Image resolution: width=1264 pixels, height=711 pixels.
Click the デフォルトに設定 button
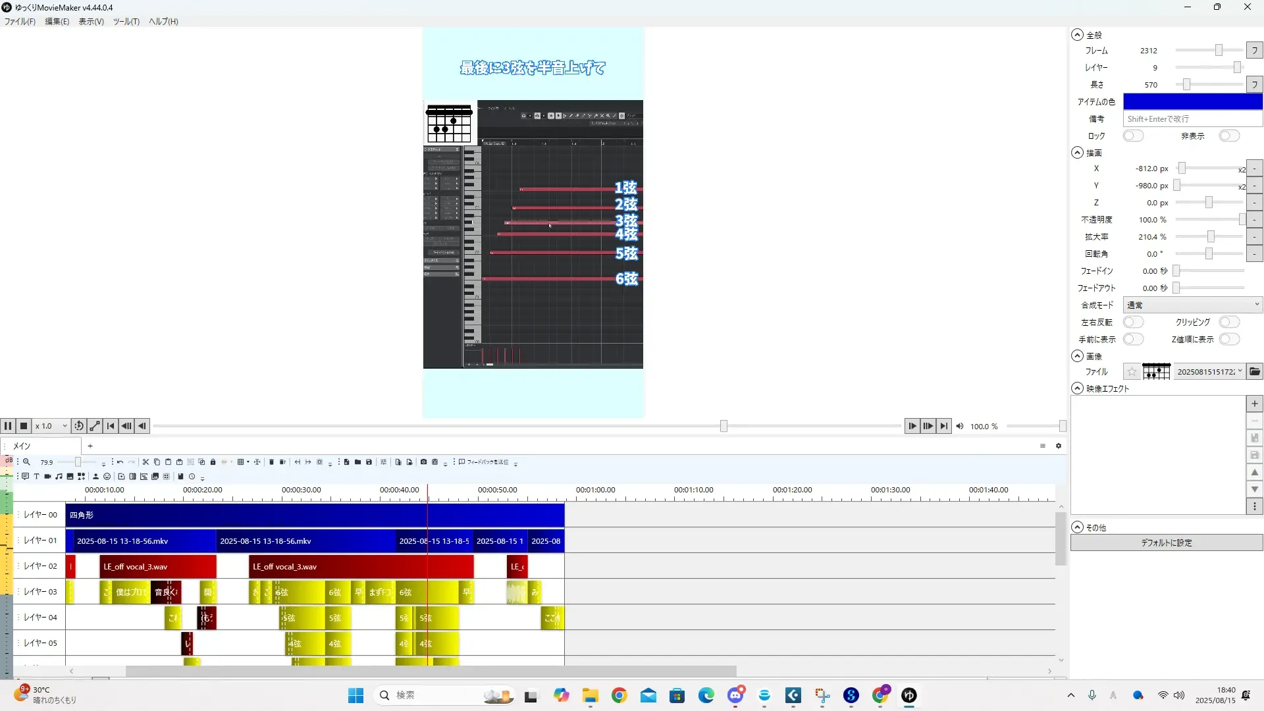click(1166, 542)
